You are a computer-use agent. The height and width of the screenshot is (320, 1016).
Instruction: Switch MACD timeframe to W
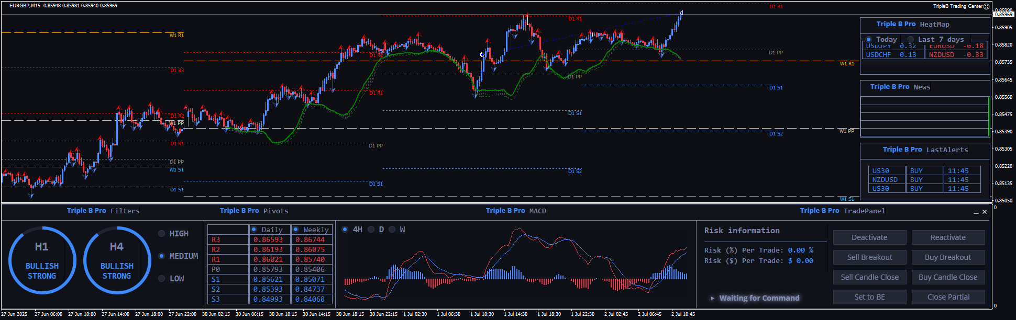(392, 230)
